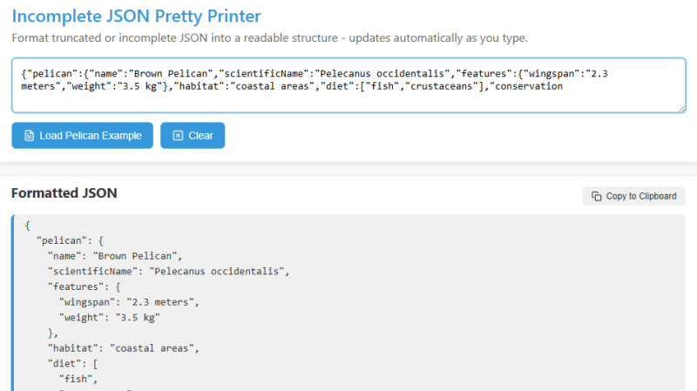Click the "habitat": "coastal areas" line
Image resolution: width=697 pixels, height=391 pixels.
[124, 348]
